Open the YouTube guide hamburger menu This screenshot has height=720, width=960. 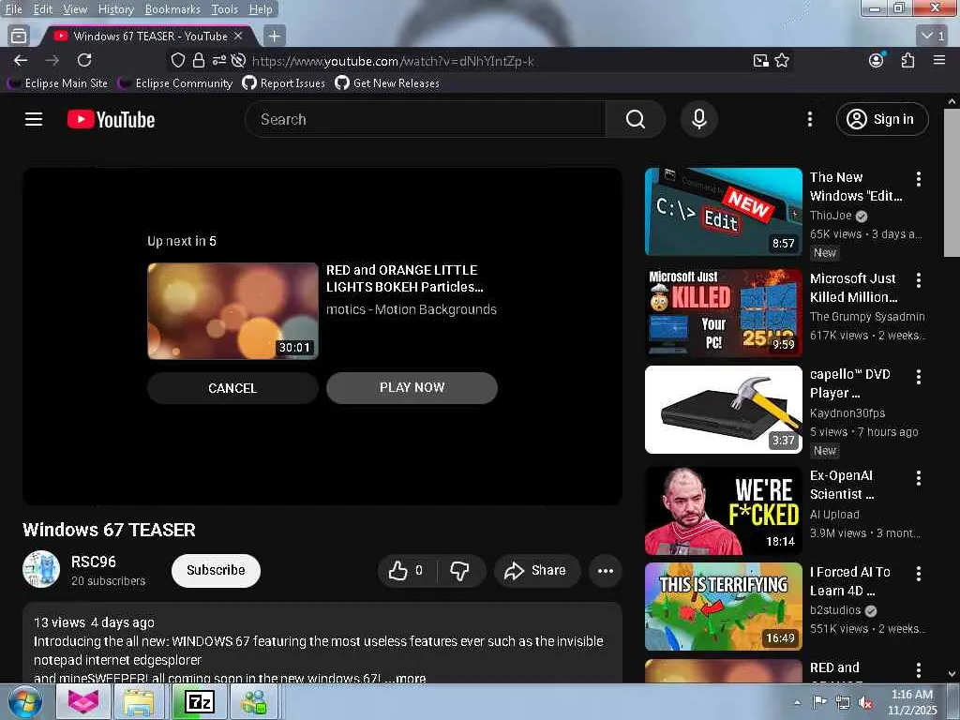click(34, 119)
